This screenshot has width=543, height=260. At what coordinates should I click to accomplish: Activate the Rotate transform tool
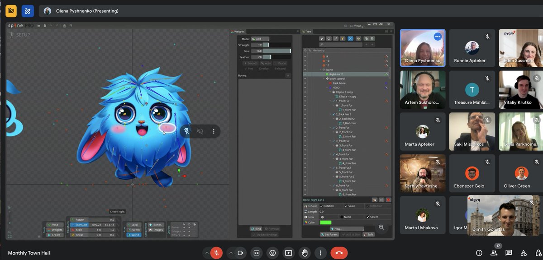click(x=80, y=220)
